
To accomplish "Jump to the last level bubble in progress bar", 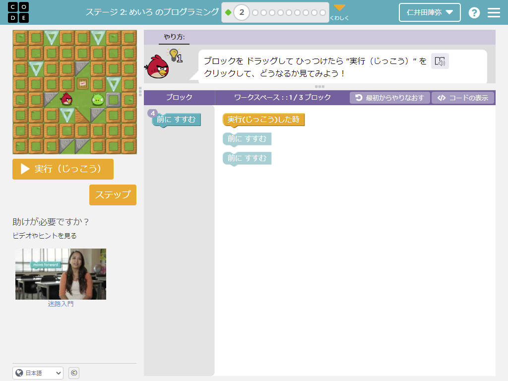I will click(x=322, y=12).
